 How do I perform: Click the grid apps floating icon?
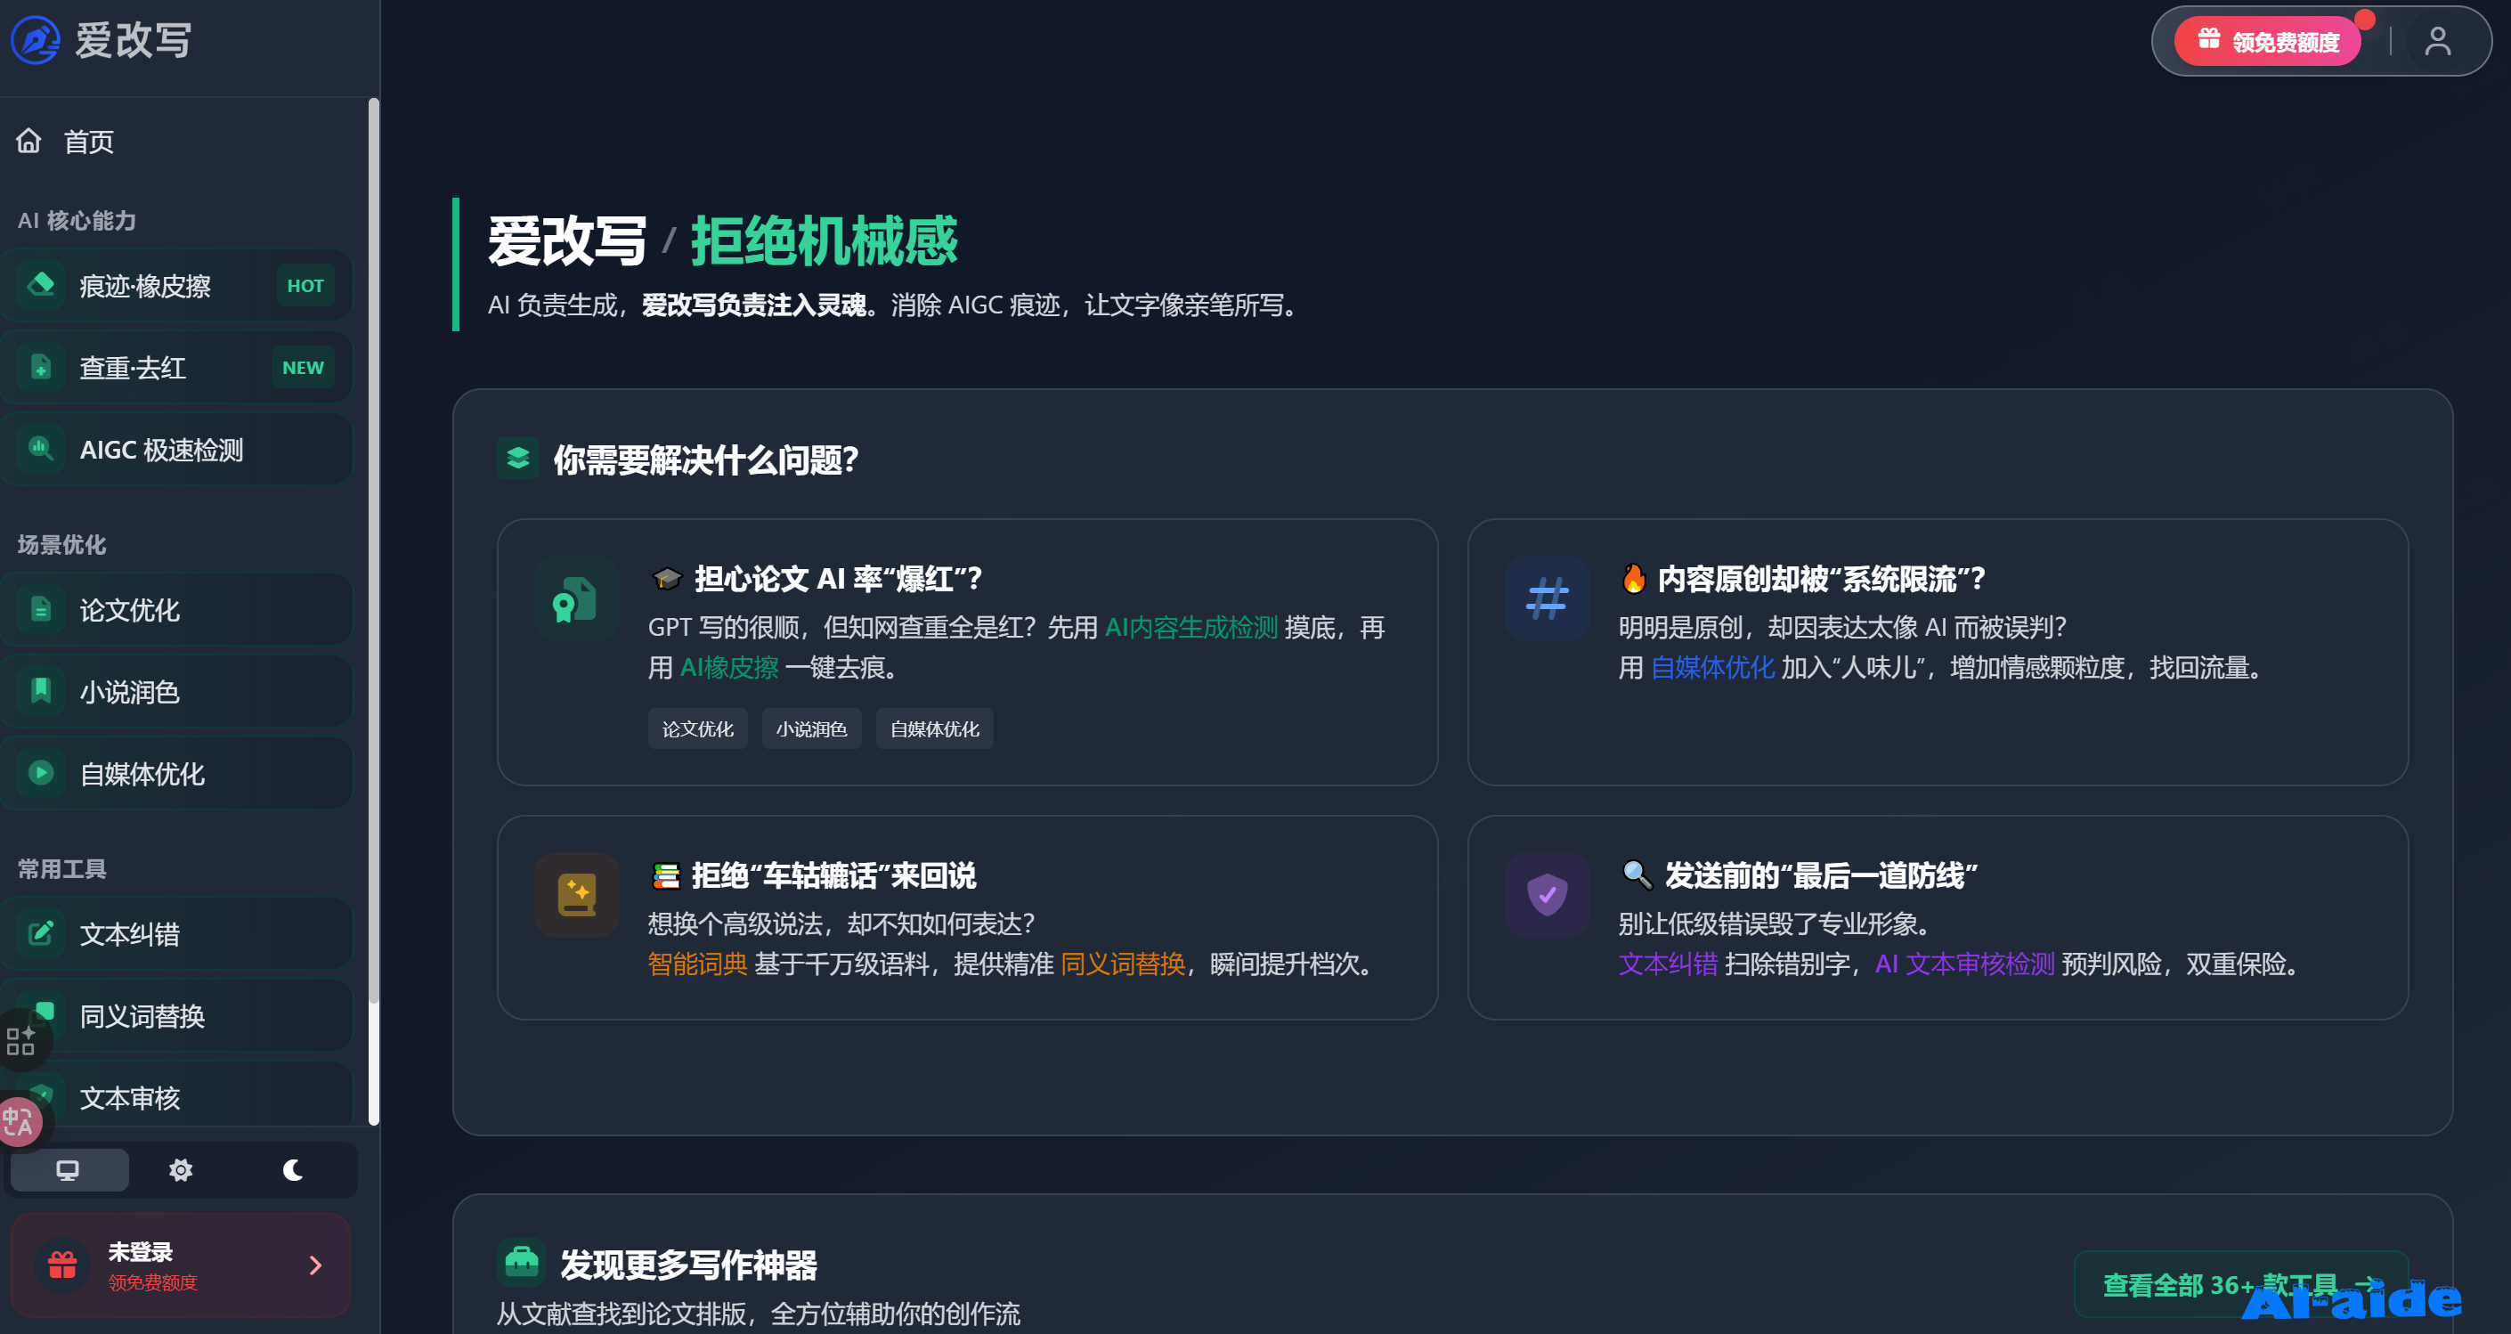click(x=20, y=1039)
